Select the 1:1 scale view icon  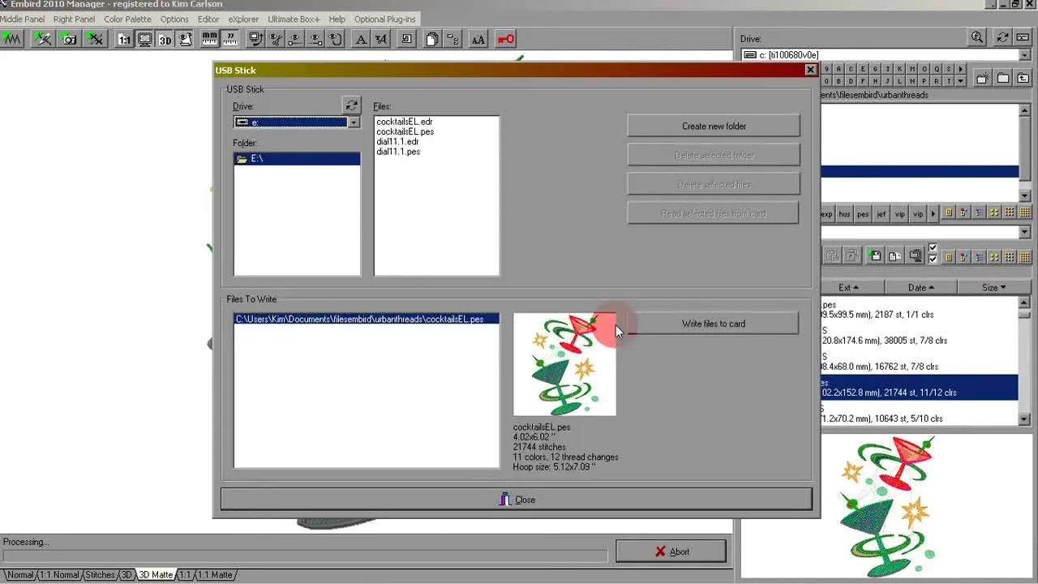[124, 39]
